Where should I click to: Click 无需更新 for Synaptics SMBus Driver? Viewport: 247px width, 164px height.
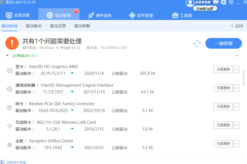coord(223,144)
